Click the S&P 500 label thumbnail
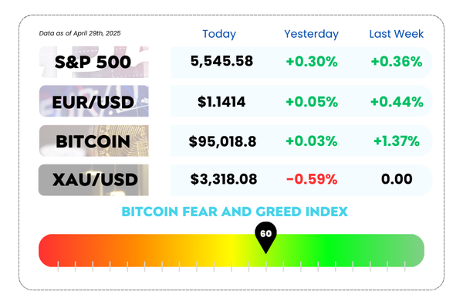 click(x=94, y=62)
